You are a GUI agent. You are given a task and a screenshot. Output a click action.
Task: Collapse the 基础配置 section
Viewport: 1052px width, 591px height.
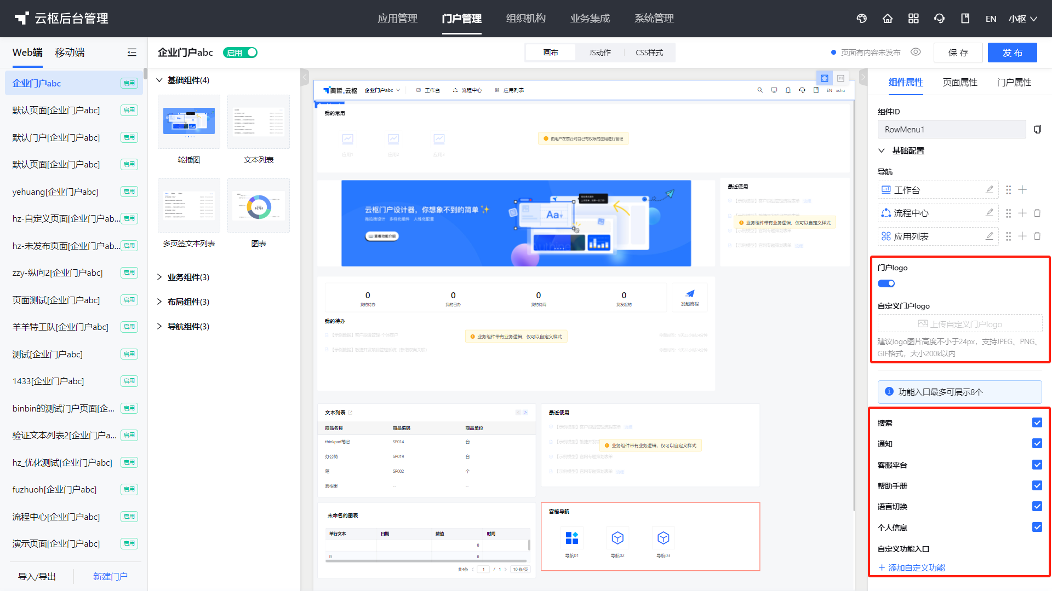tap(882, 150)
